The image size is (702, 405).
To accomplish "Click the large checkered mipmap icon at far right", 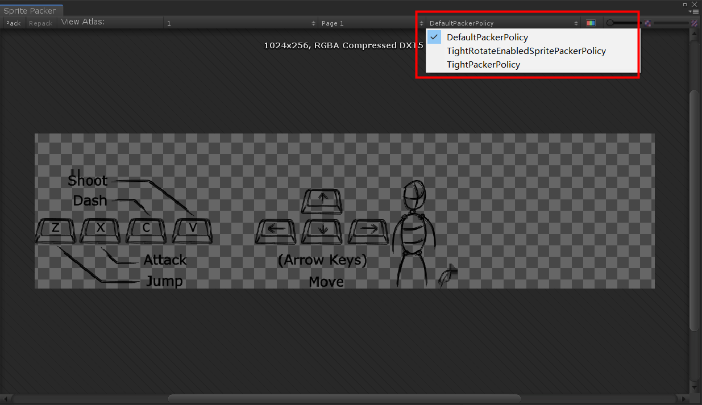I will pos(695,23).
